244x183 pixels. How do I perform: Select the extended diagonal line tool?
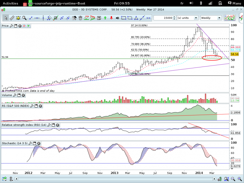(x=142, y=18)
